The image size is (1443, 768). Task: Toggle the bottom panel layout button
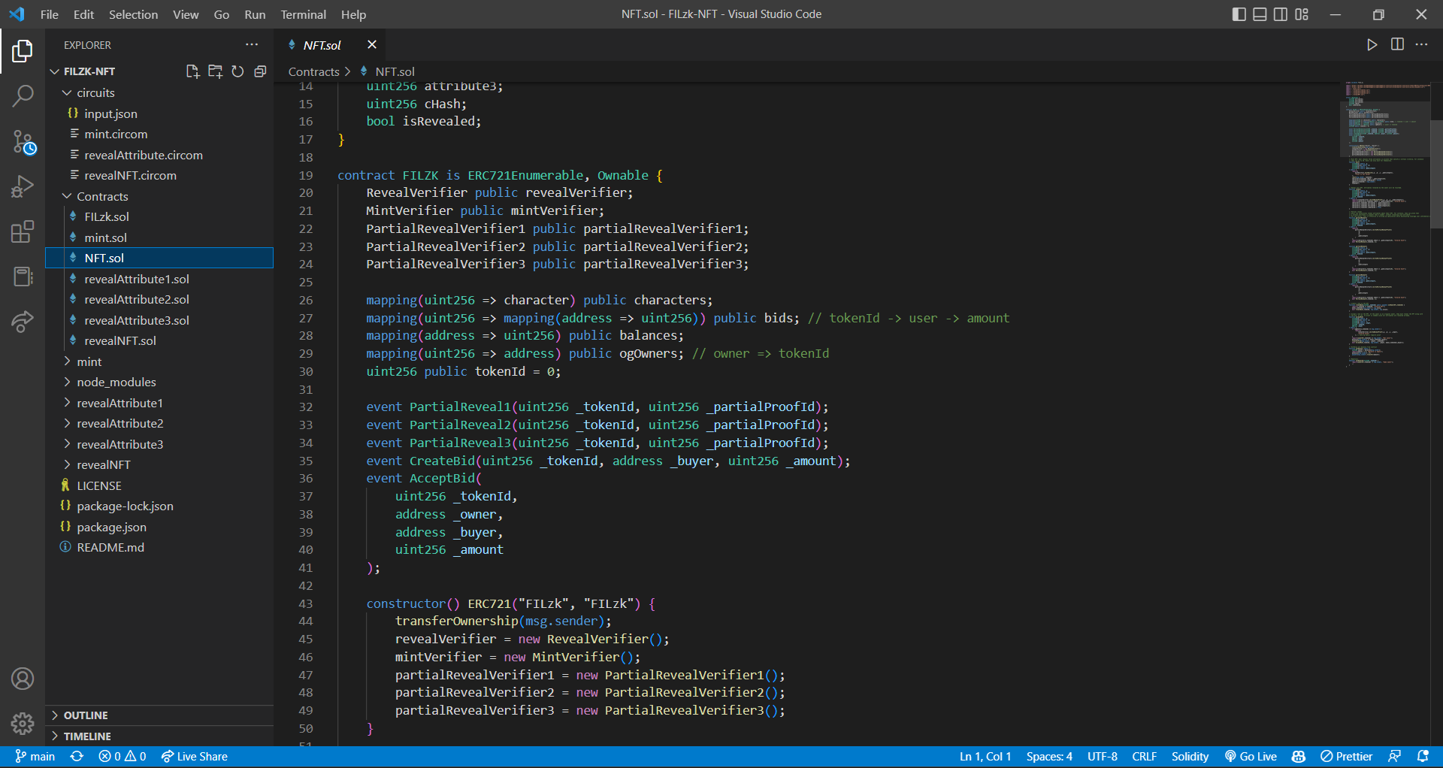click(1260, 14)
